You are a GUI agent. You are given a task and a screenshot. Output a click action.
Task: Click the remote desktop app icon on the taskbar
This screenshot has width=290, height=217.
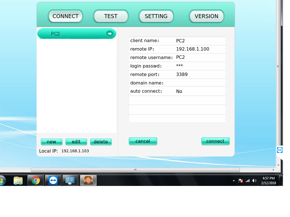pyautogui.click(x=70, y=180)
